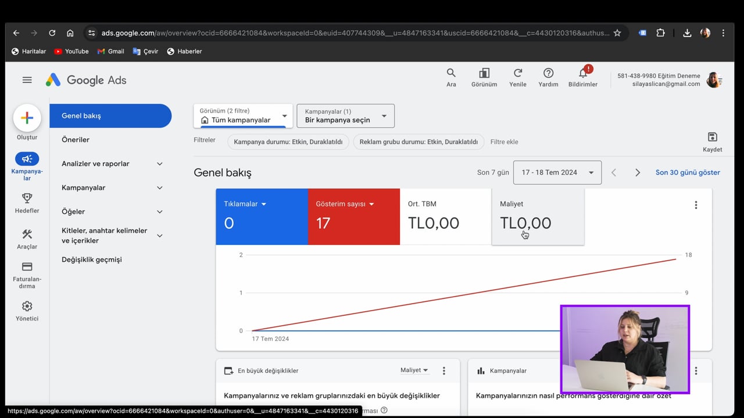Click the Google Ads logo
The height and width of the screenshot is (418, 744).
click(86, 80)
